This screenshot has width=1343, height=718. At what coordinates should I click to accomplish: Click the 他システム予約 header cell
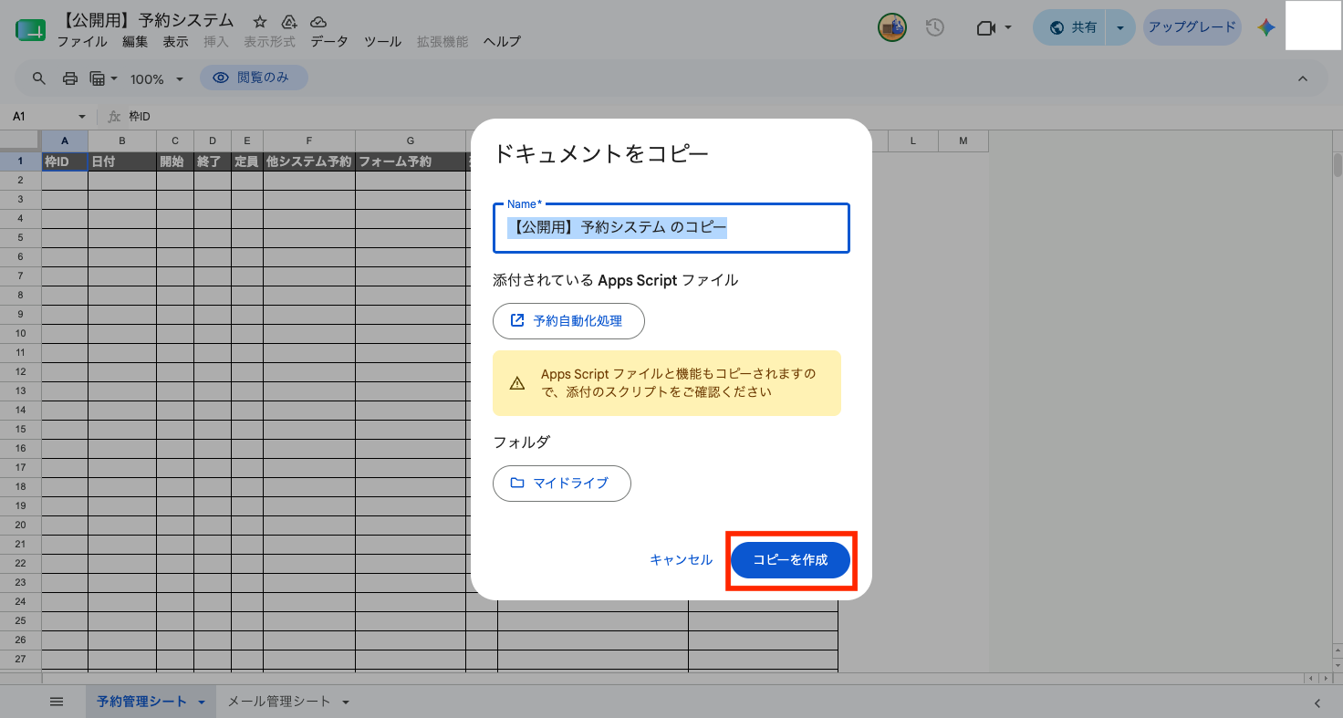point(309,161)
